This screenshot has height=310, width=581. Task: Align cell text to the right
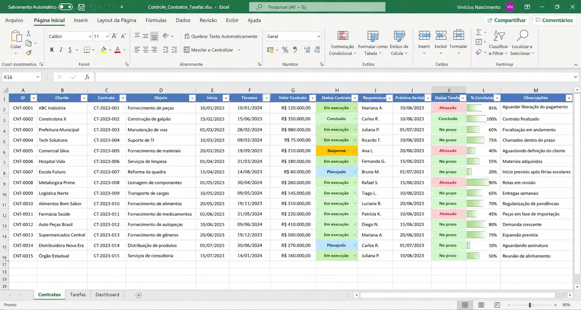[154, 50]
